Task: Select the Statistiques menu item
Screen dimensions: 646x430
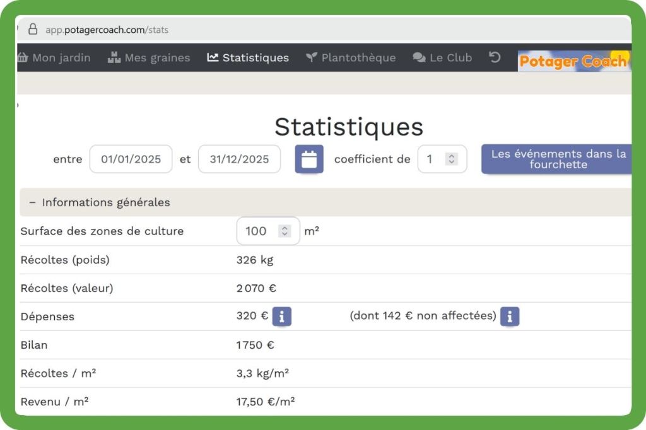Action: coord(248,57)
